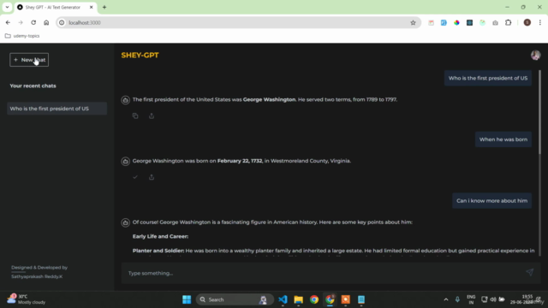Select user message 'When he was born'
The image size is (548, 308).
[x=503, y=139]
